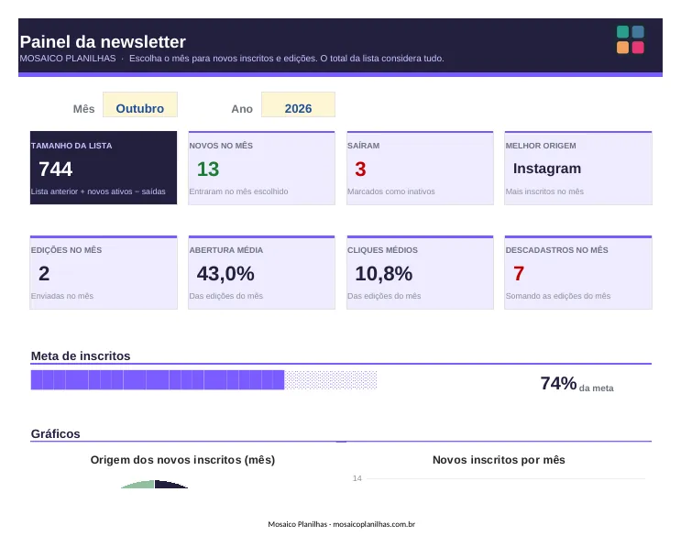Select the Descadastros no mês card
This screenshot has height=547, width=681.
point(578,272)
